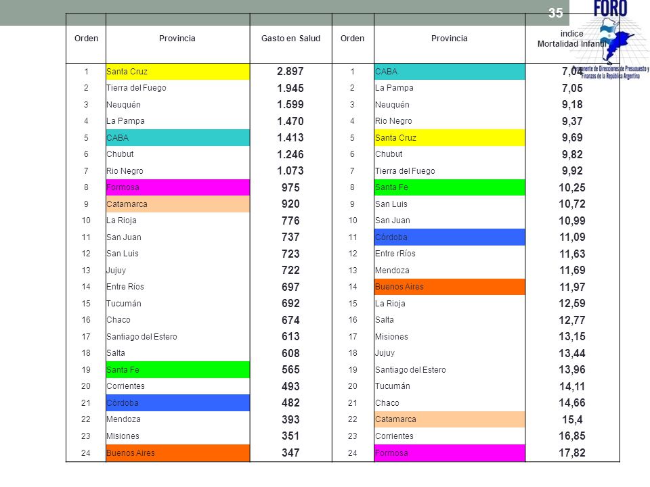Viewport: 650px width, 487px height.
Task: Click value 393 in Gasto en Salud
Action: click(x=290, y=419)
